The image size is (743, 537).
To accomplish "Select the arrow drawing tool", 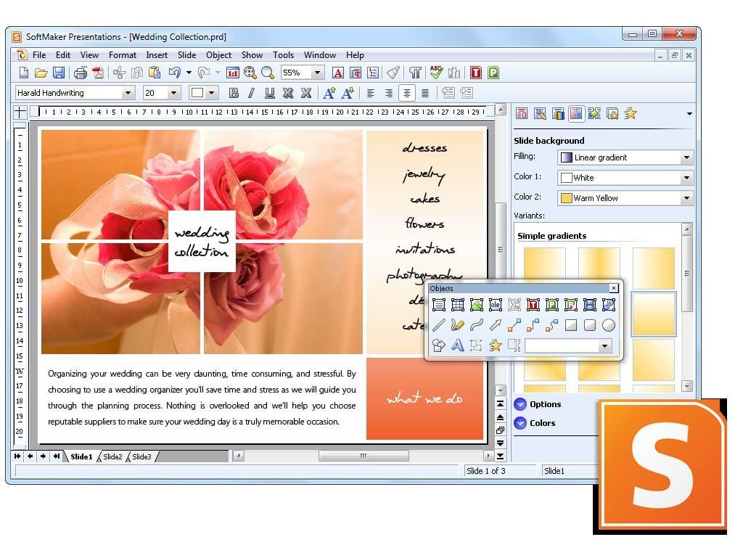I will point(496,325).
